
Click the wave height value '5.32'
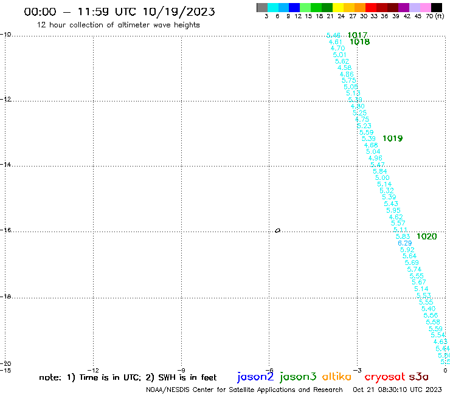tap(387, 190)
